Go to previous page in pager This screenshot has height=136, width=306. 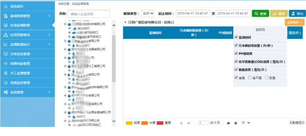(x=188, y=123)
